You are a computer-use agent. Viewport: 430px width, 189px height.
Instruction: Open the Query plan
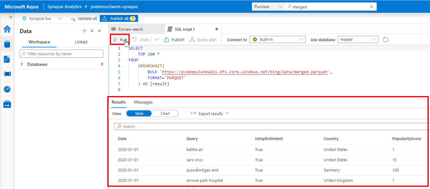pyautogui.click(x=203, y=40)
